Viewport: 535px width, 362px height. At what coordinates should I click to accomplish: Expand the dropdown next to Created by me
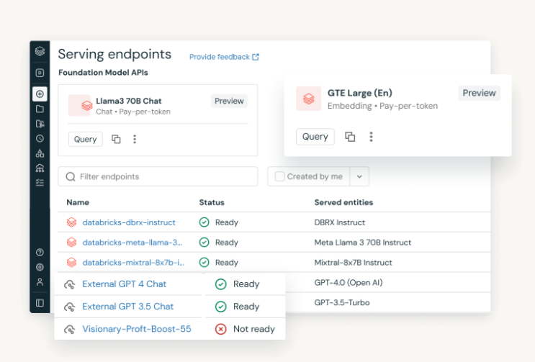click(x=360, y=176)
